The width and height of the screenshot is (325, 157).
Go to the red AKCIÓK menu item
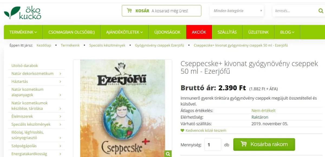pyautogui.click(x=199, y=32)
